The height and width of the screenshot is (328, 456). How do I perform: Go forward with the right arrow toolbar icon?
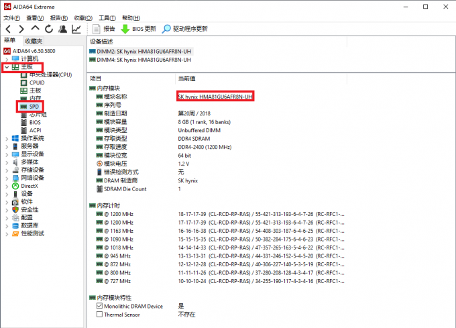21,29
